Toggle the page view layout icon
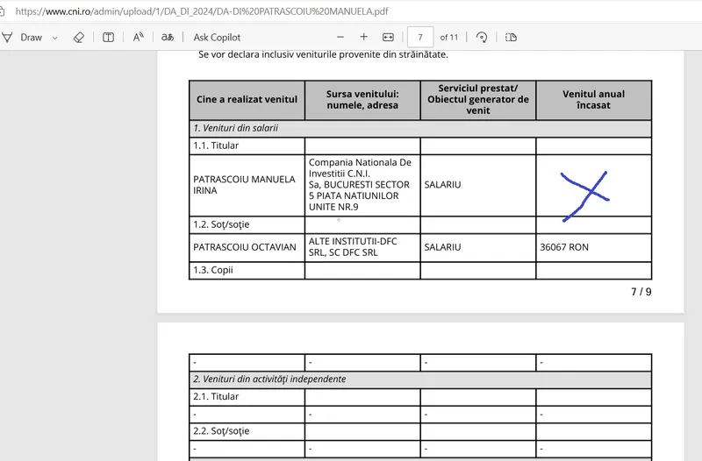 click(x=512, y=38)
